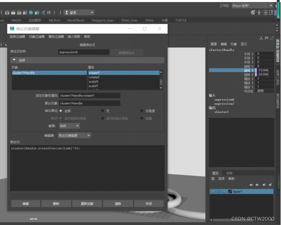Open the 插入函数 menu
281x225 pixels.
click(74, 37)
